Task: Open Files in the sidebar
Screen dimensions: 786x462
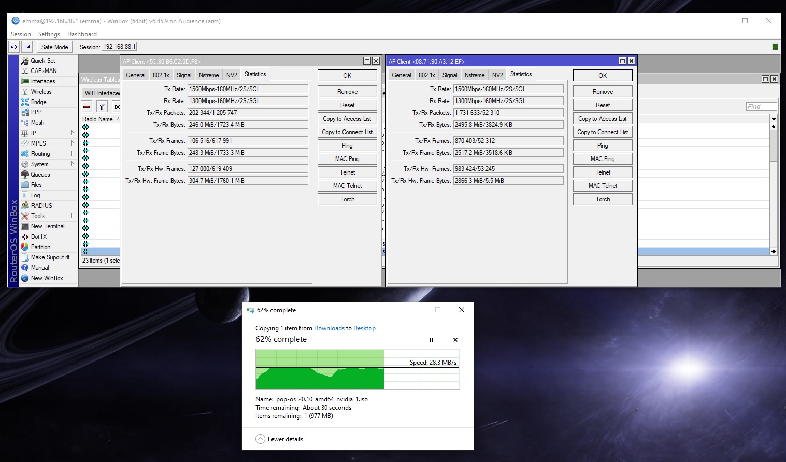Action: click(36, 185)
